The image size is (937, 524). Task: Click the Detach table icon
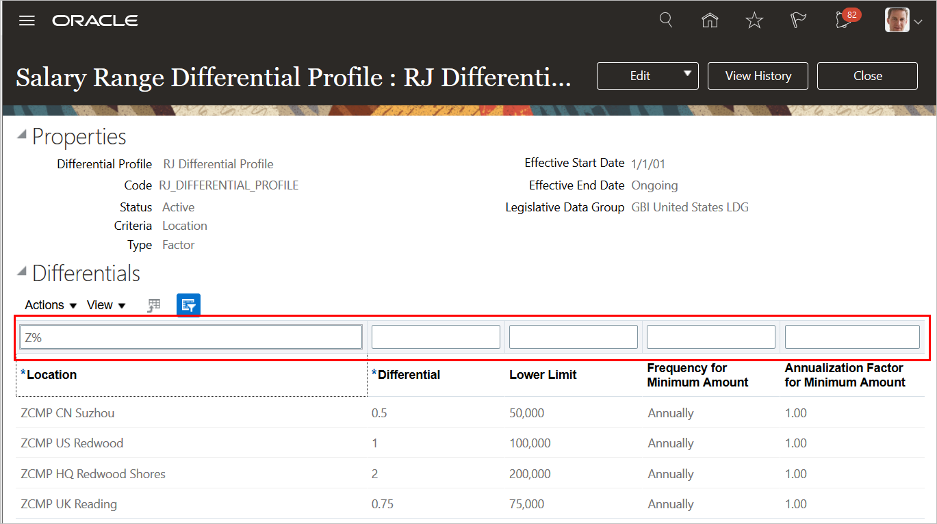pos(155,305)
